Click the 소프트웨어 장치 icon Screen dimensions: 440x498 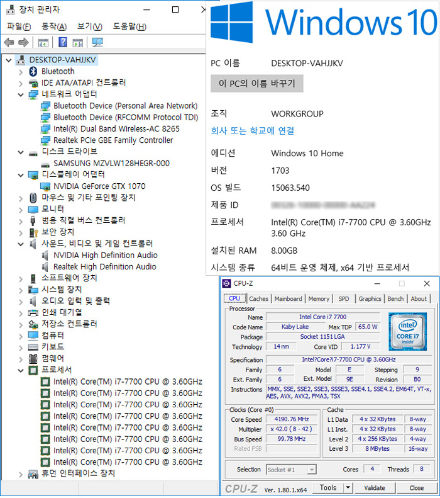coord(33,278)
